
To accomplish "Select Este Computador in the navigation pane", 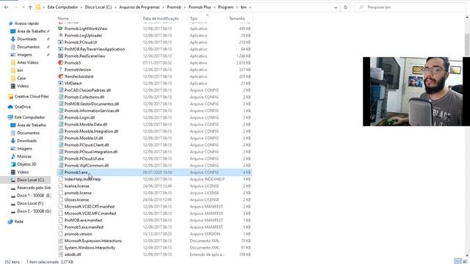I will click(x=29, y=117).
